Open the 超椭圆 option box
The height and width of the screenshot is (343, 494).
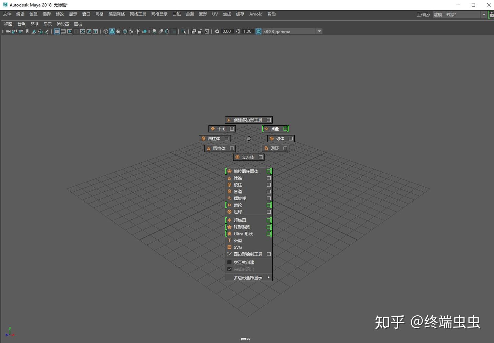tap(269, 220)
